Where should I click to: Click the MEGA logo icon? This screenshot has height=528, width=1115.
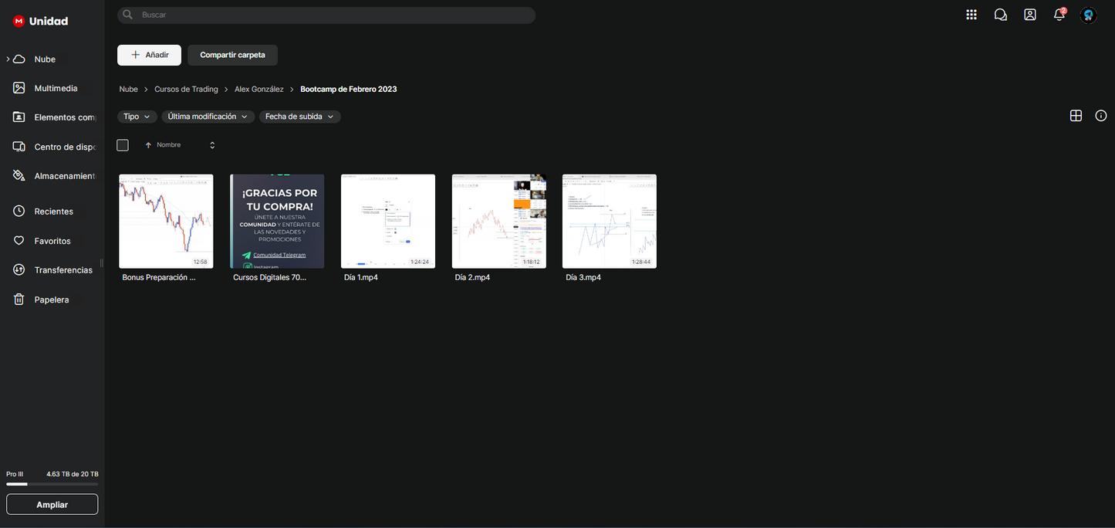pyautogui.click(x=19, y=22)
